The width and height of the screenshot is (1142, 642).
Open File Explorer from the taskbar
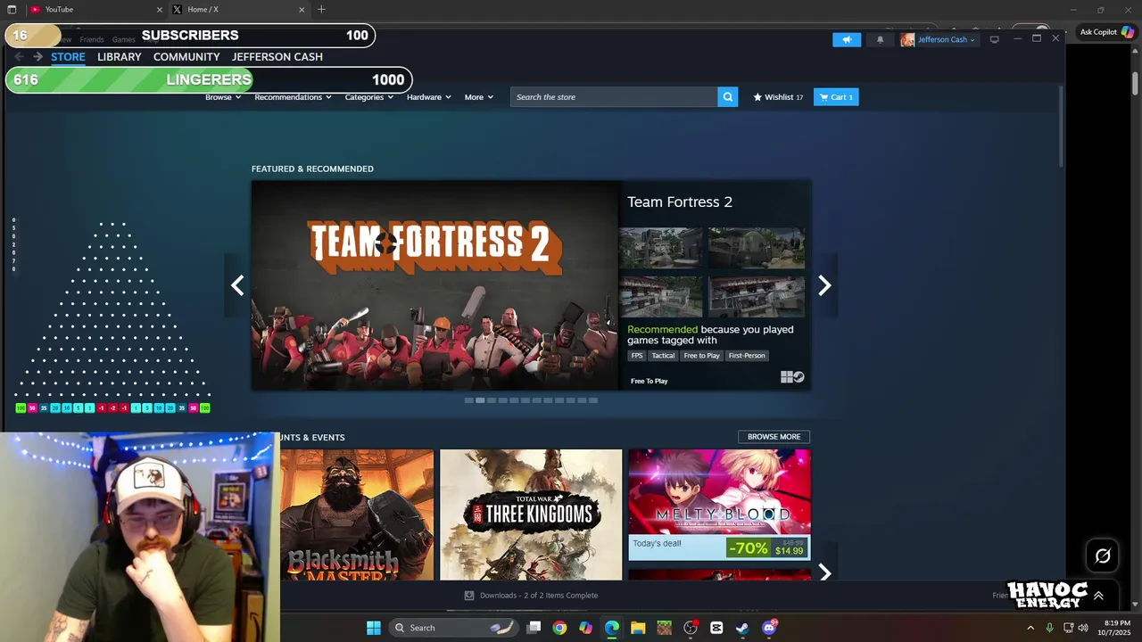pyautogui.click(x=638, y=628)
